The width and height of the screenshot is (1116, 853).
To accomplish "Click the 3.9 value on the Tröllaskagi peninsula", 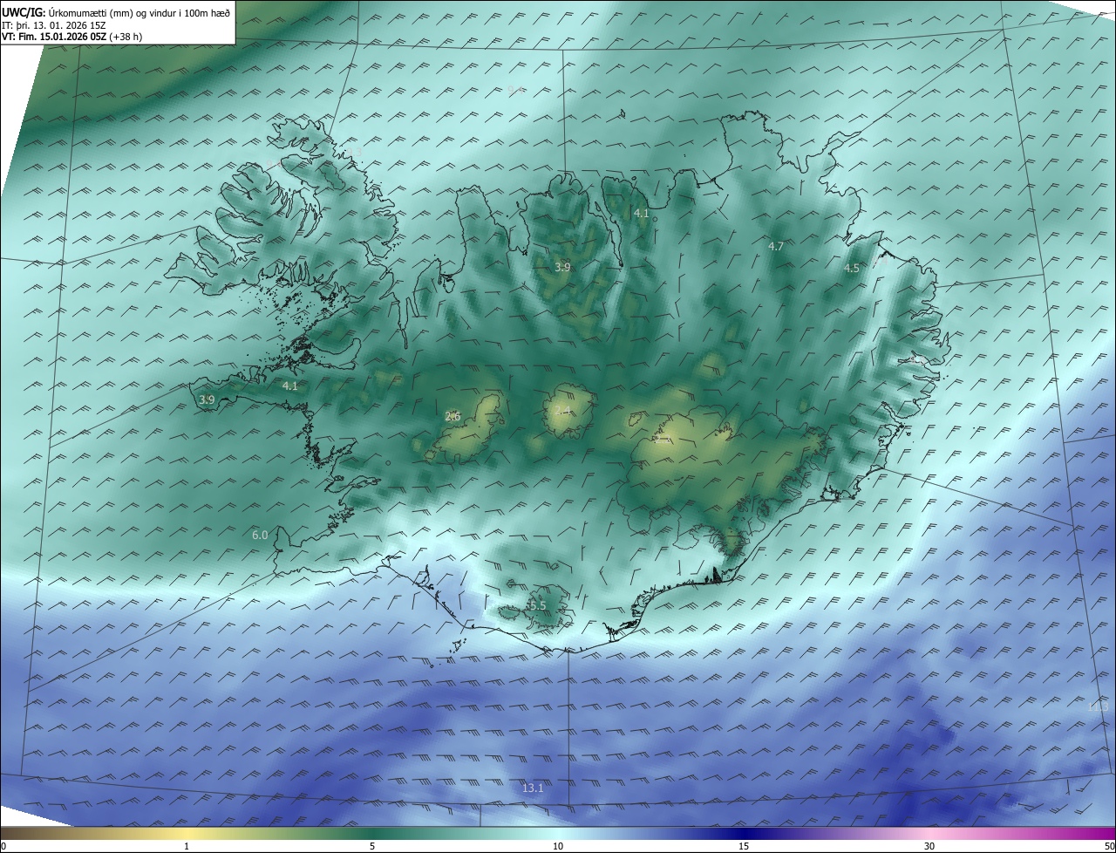I will (x=562, y=267).
